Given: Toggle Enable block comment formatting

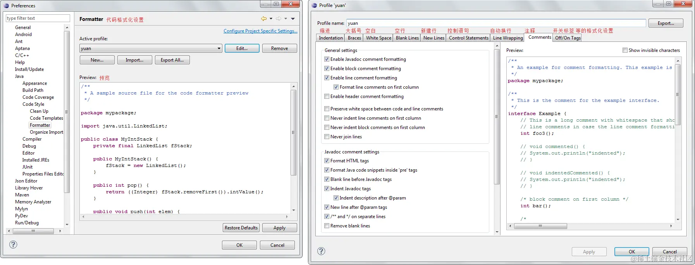Looking at the screenshot, I should 327,69.
